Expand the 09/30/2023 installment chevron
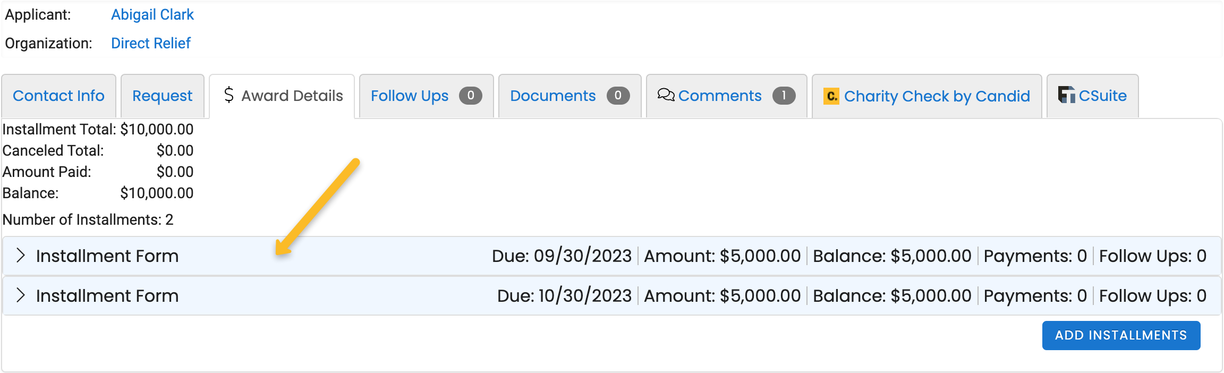Viewport: 1224px width, 373px height. coord(21,256)
